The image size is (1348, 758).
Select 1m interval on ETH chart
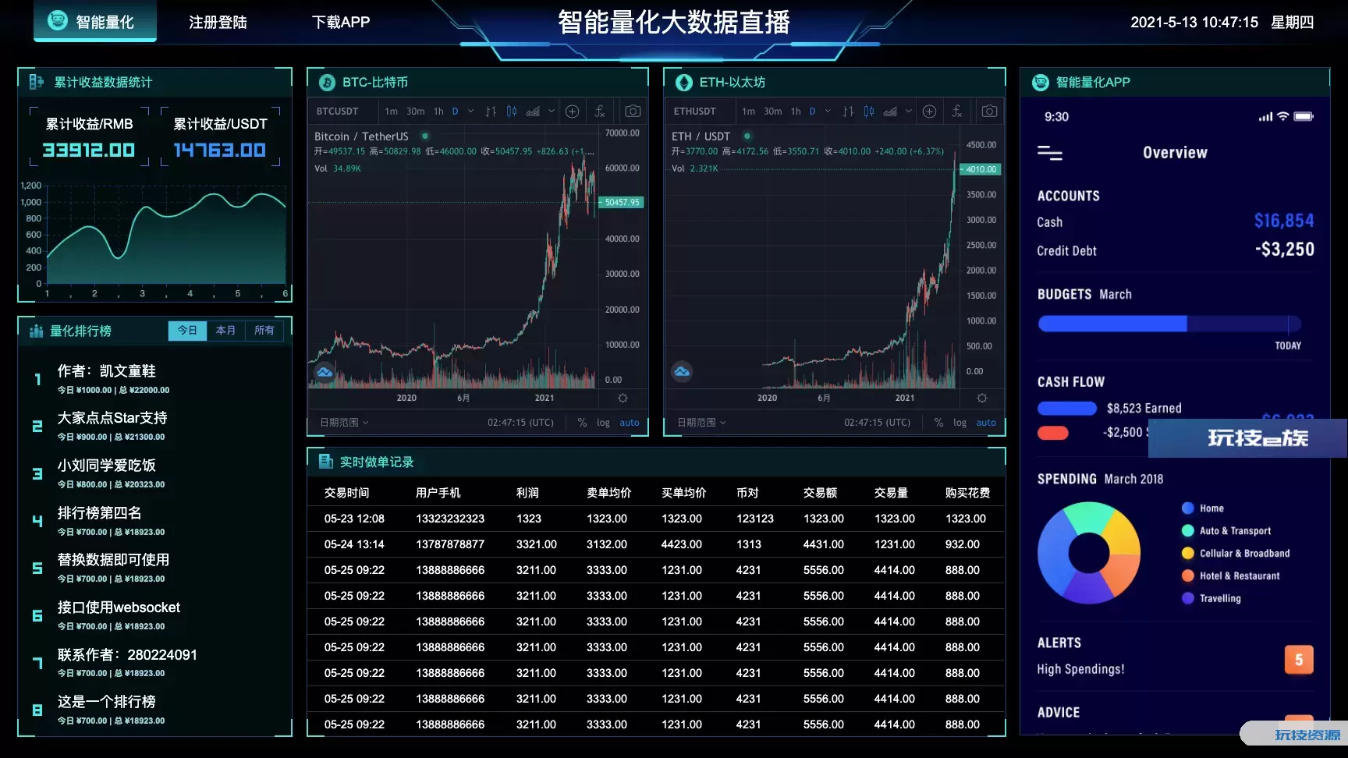pyautogui.click(x=748, y=112)
